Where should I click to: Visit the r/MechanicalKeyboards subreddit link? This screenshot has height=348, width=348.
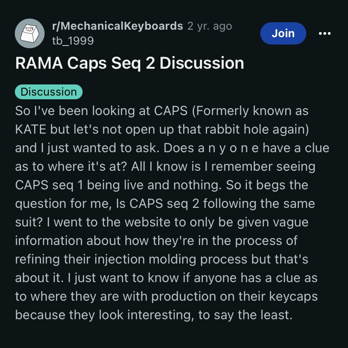pos(117,26)
